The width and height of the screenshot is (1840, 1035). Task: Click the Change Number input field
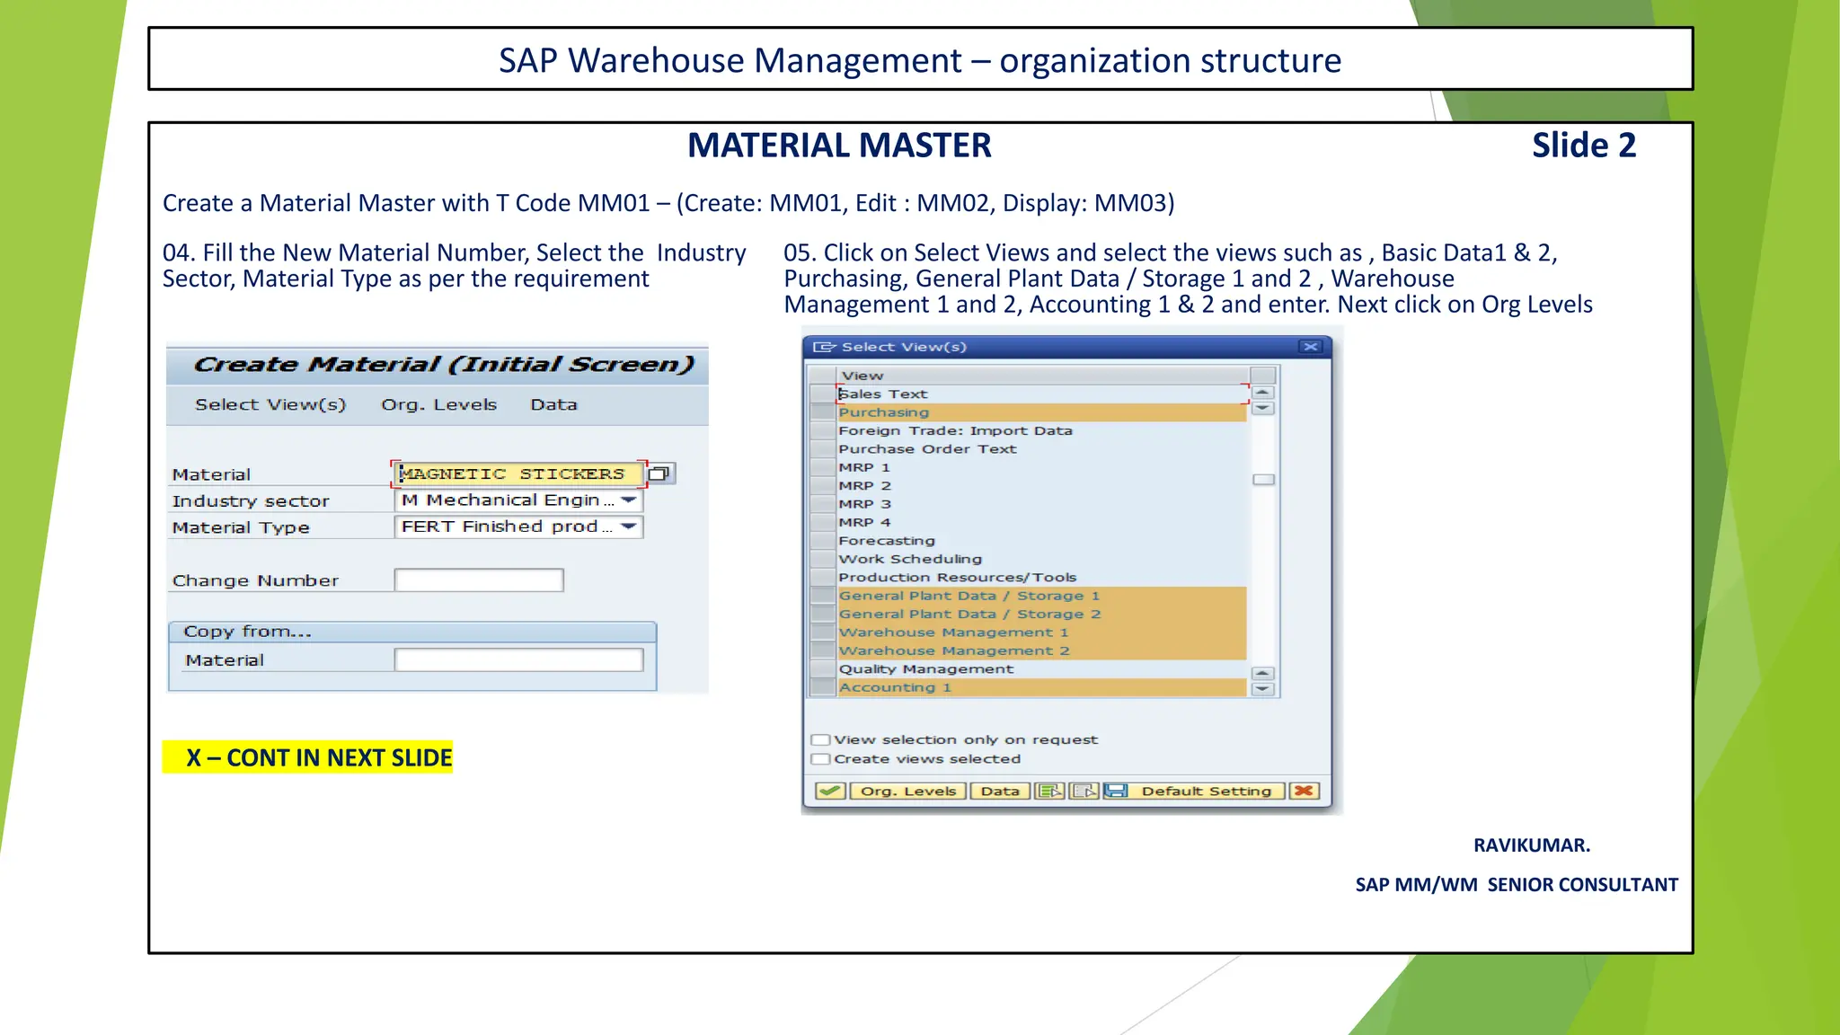pyautogui.click(x=479, y=580)
